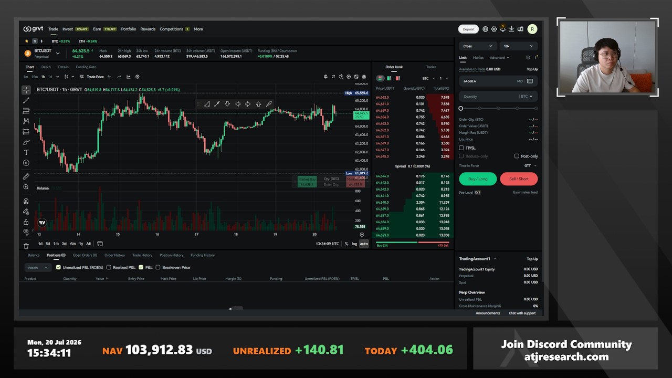Image resolution: width=672 pixels, height=378 pixels.
Task: Open the order book BTC unit dropdown
Action: point(428,79)
